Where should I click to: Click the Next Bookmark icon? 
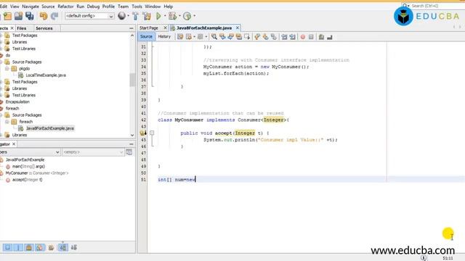[x=265, y=37]
